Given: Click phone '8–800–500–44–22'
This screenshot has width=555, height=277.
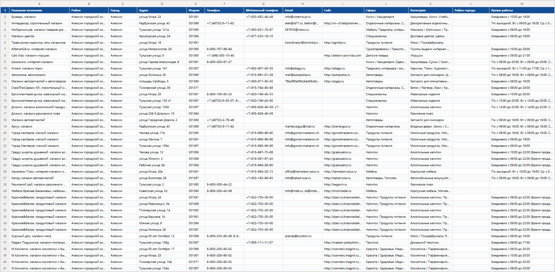Looking at the screenshot, I should click(224, 185).
